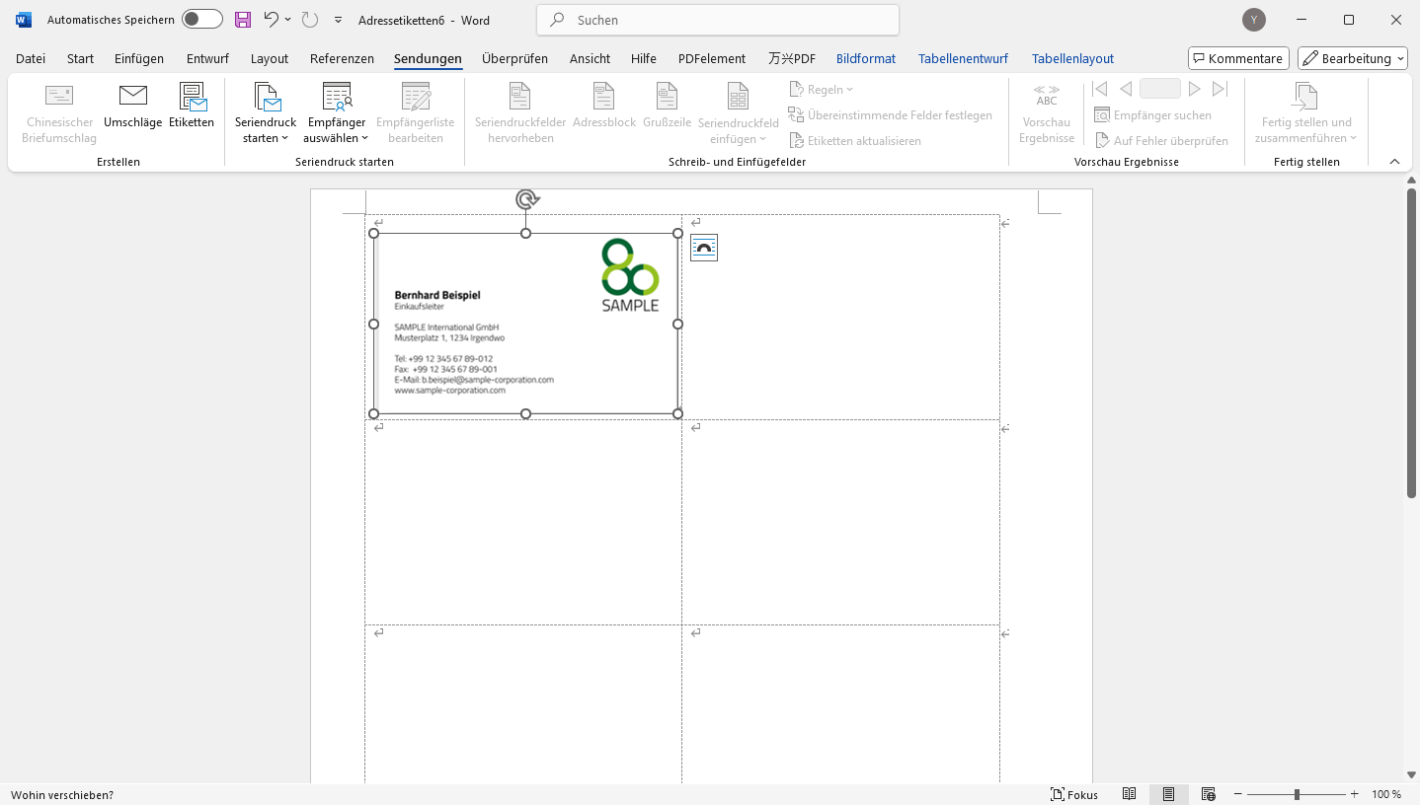1420x805 pixels.
Task: Go to previous record arrow icon
Action: click(1126, 90)
